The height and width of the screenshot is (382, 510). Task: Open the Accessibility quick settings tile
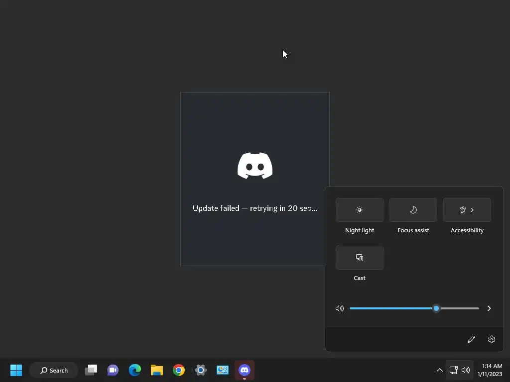tap(467, 210)
